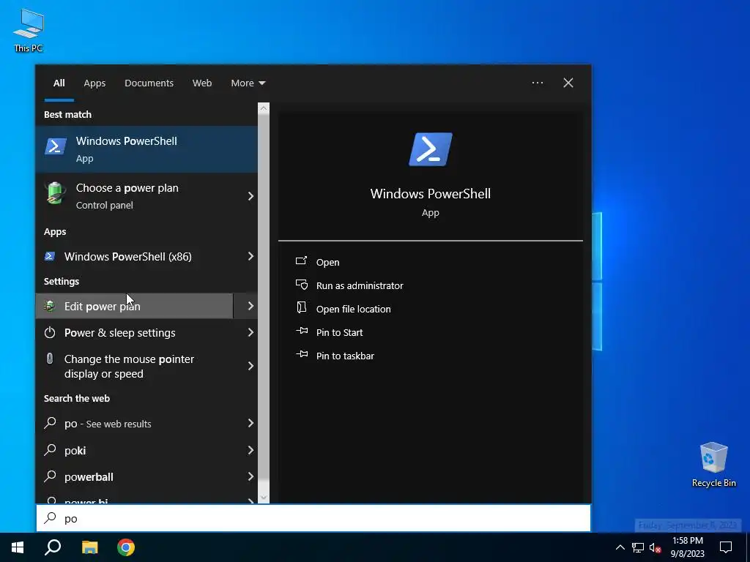Screen dimensions: 750x562
Task: Click the mouse icon beside Change the mouse pointer
Action: (50, 359)
